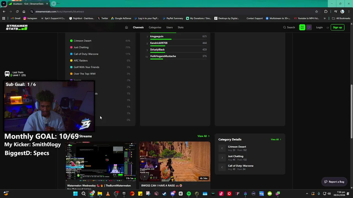Open Chrome apps grid icon
This screenshot has height=198, width=353.
point(4,18)
